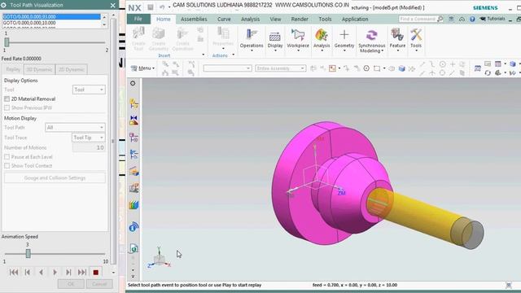Open the Analysis ribbon tab
This screenshot has width=521, height=293.
click(x=250, y=20)
